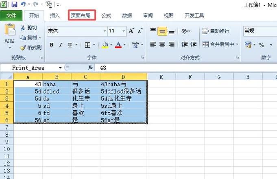
Task: Expand the Underline style dropdown arrow
Action: tap(76, 45)
